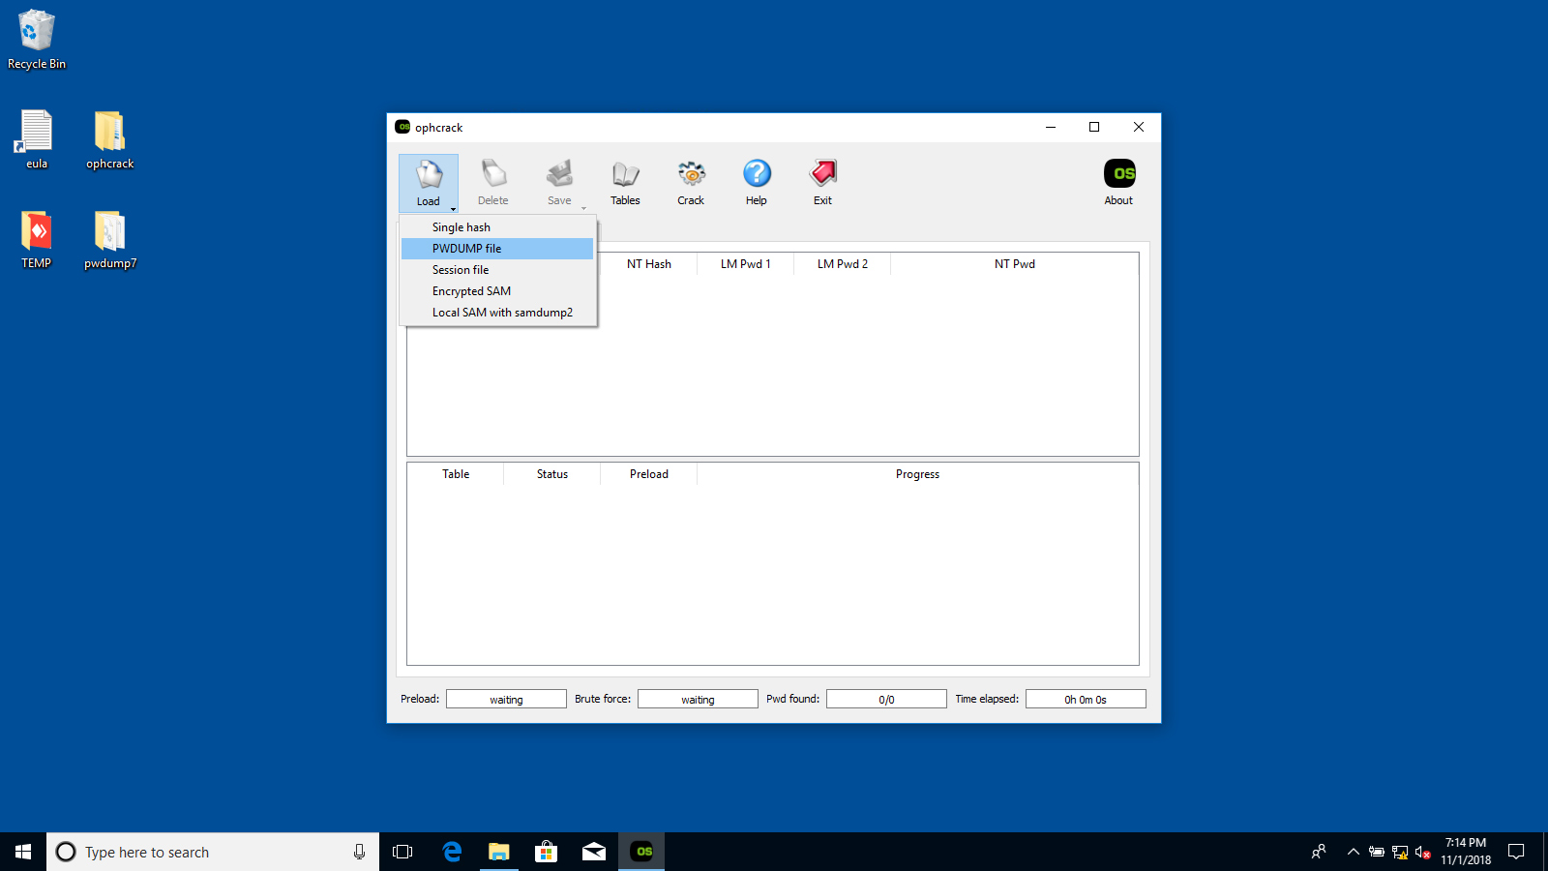
Task: Open the Windows Start menu
Action: (x=23, y=852)
